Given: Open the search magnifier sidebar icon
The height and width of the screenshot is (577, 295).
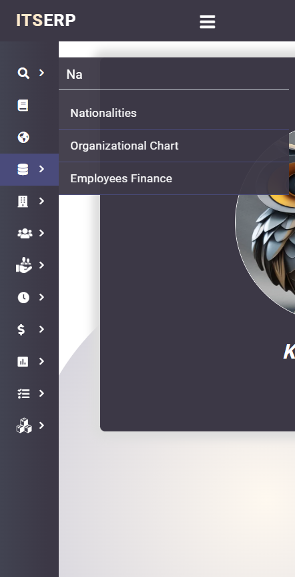Looking at the screenshot, I should [x=23, y=73].
